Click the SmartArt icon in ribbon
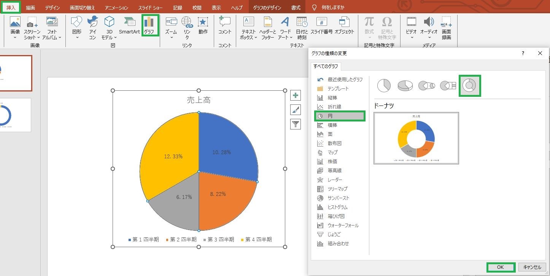550x276 pixels. tap(129, 26)
